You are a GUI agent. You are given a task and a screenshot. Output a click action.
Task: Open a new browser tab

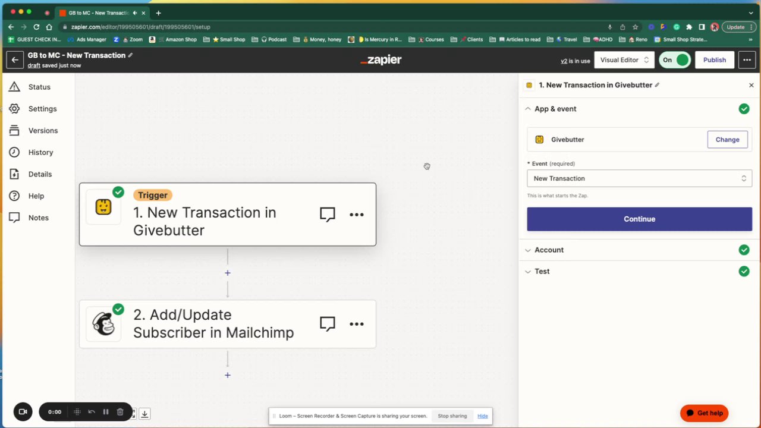pyautogui.click(x=158, y=12)
